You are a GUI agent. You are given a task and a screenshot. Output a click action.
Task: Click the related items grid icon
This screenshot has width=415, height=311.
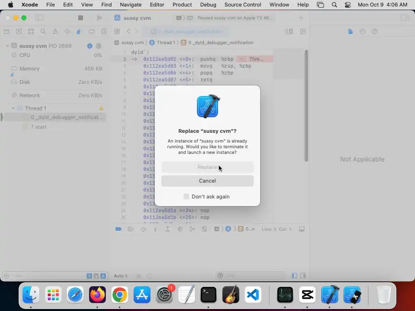[x=117, y=32]
